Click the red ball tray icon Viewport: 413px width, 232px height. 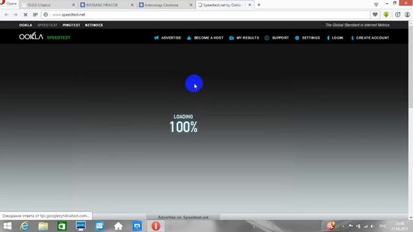pos(331,226)
